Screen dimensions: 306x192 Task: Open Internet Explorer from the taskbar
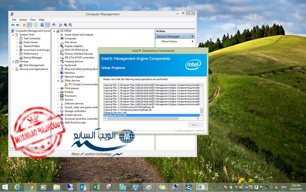[17, 187]
